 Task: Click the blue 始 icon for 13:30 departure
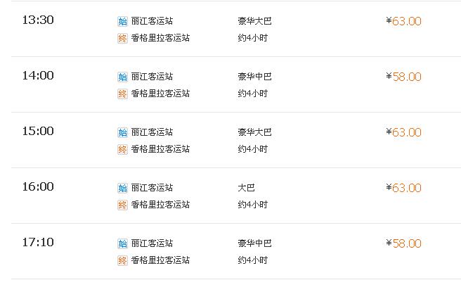(x=122, y=22)
